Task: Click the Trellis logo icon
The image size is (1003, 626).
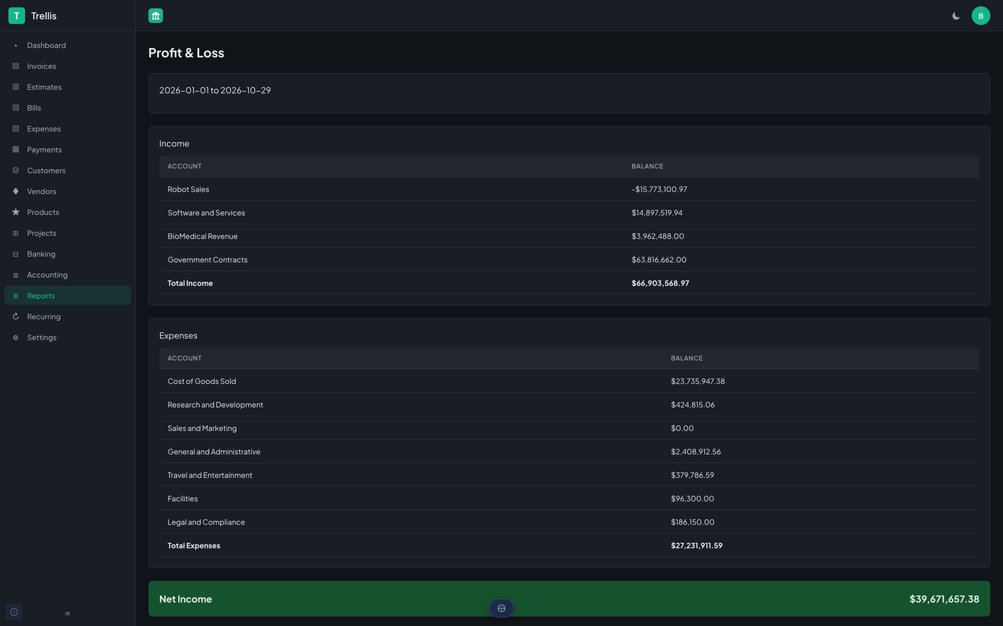Action: click(17, 15)
